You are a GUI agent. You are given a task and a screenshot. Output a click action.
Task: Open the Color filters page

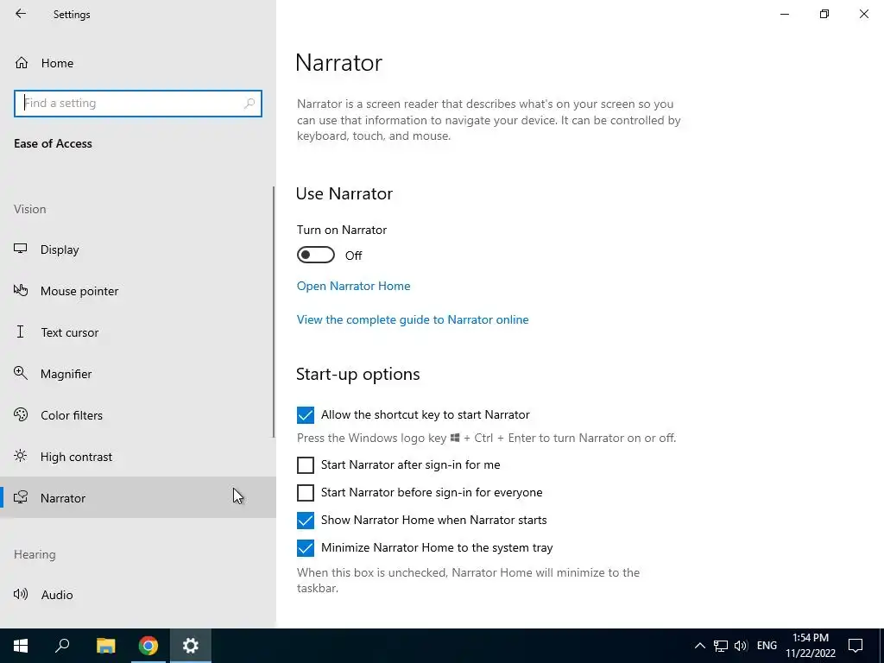click(138, 415)
